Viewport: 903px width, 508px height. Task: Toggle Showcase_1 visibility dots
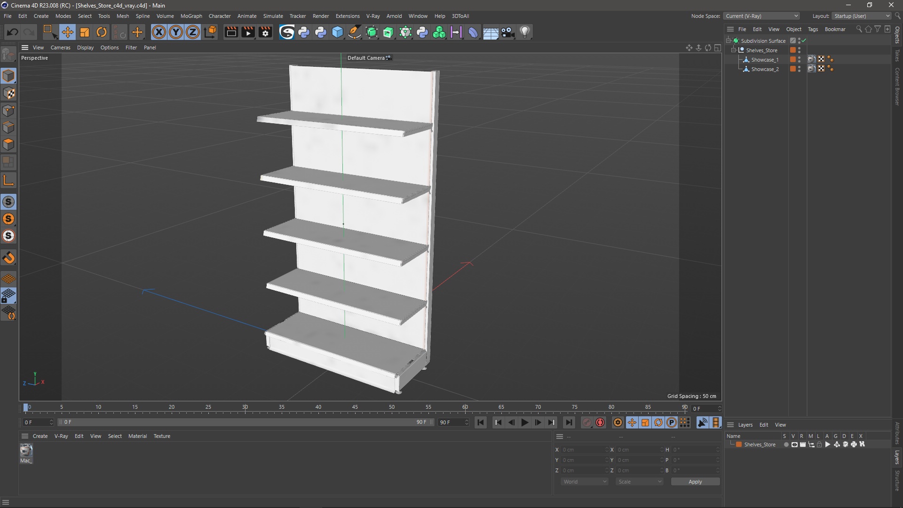pos(799,60)
